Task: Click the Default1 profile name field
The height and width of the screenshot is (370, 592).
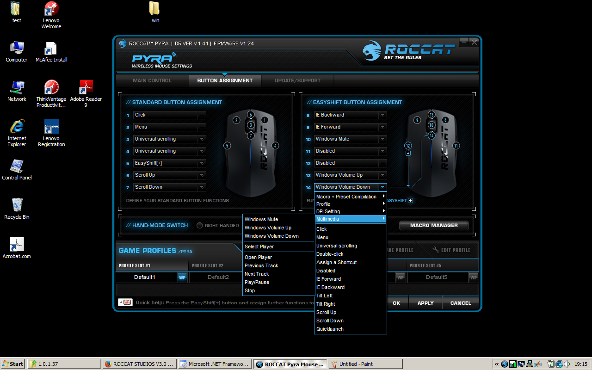Action: [x=145, y=277]
